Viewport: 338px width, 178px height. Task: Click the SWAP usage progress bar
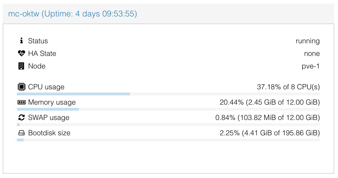168,125
